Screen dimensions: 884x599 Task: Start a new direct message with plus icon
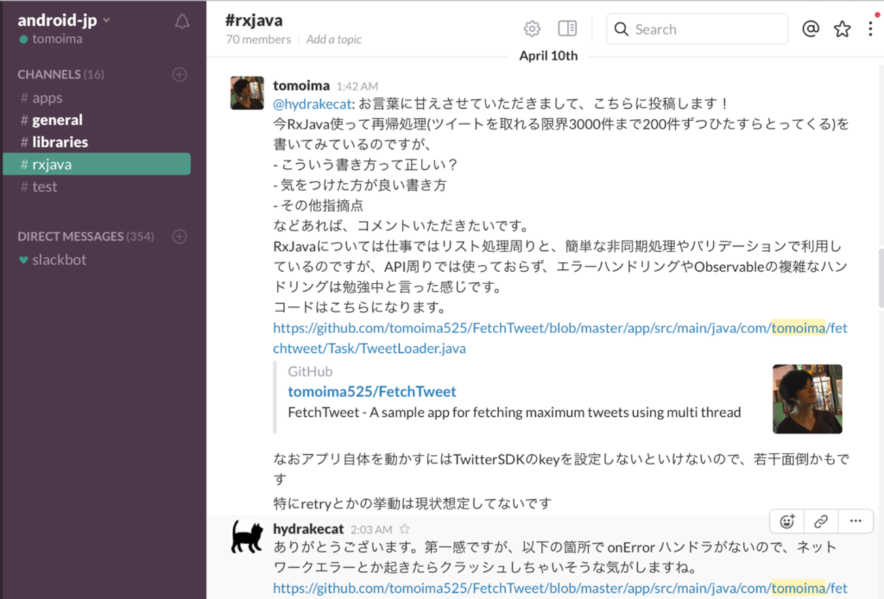click(x=180, y=237)
